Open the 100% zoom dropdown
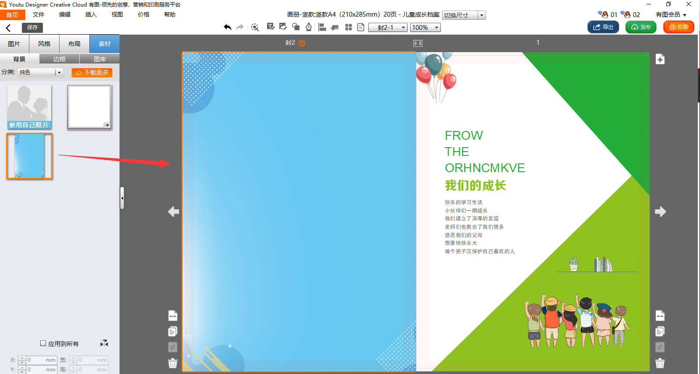 click(x=425, y=28)
